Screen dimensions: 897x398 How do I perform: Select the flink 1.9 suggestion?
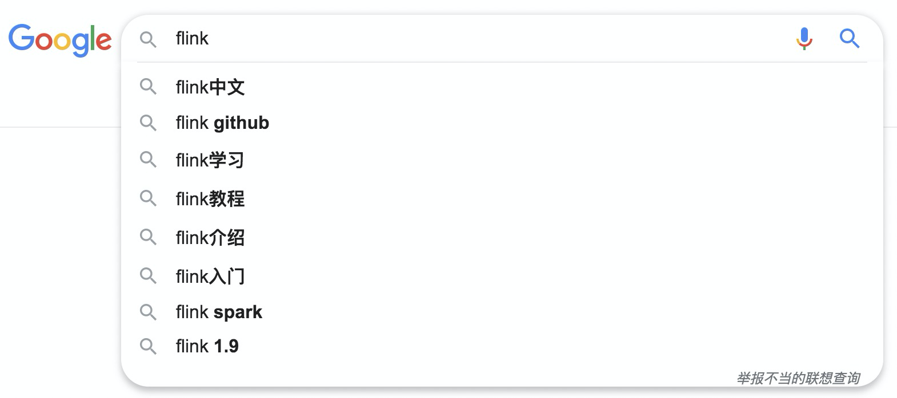point(207,346)
